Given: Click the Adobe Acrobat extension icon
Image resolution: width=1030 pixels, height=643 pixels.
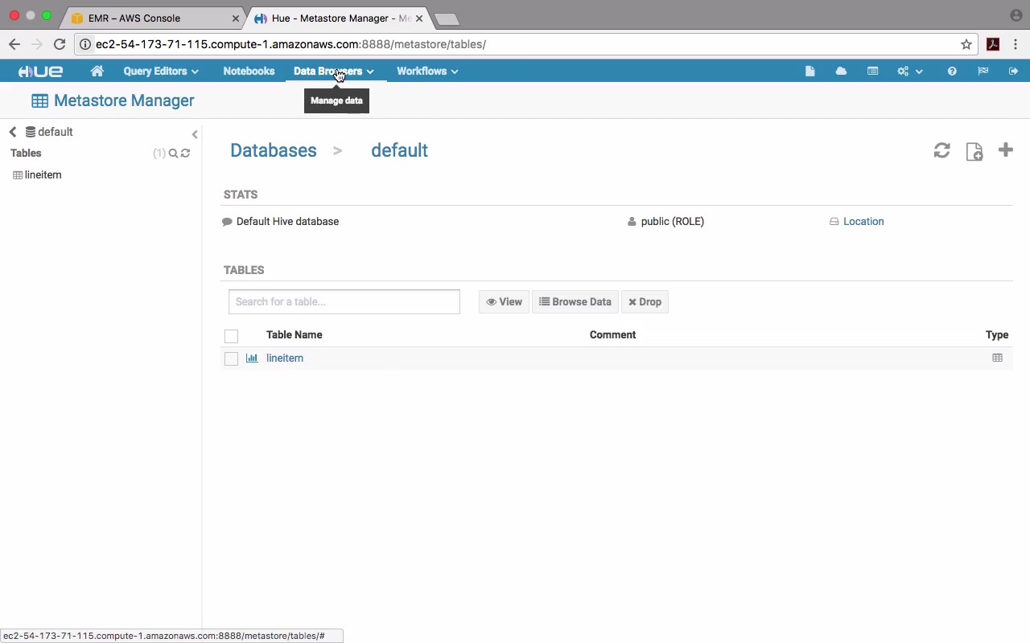Looking at the screenshot, I should [994, 44].
